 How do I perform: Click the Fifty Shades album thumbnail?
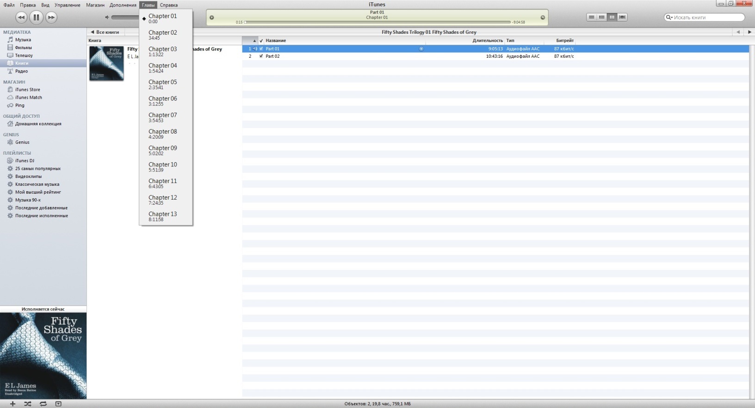(x=106, y=63)
